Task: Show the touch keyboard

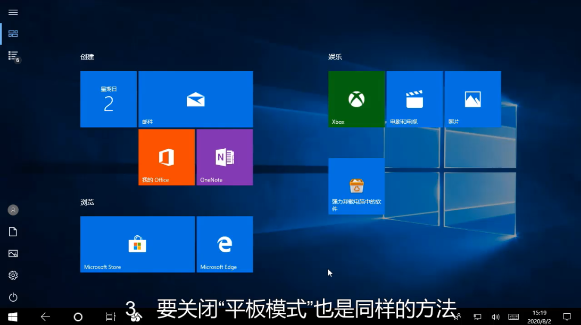Action: tap(513, 317)
